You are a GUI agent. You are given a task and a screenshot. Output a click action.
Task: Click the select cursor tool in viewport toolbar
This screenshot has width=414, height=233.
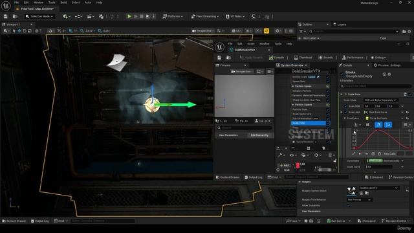(x=14, y=31)
